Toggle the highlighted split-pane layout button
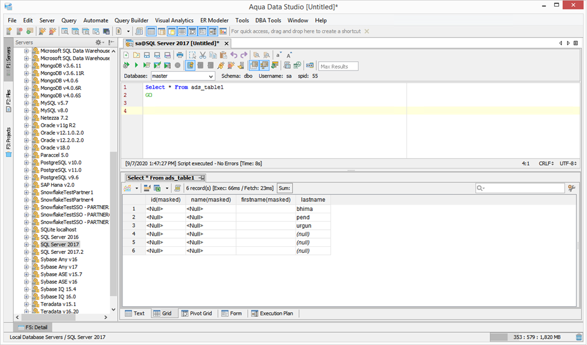Viewport: 587px width, 345px height. pyautogui.click(x=255, y=65)
